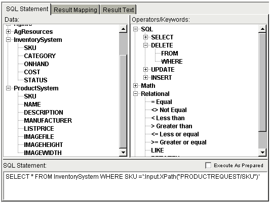This screenshot has width=271, height=204.
Task: Expand the INSERT keyword node
Action: pyautogui.click(x=145, y=78)
